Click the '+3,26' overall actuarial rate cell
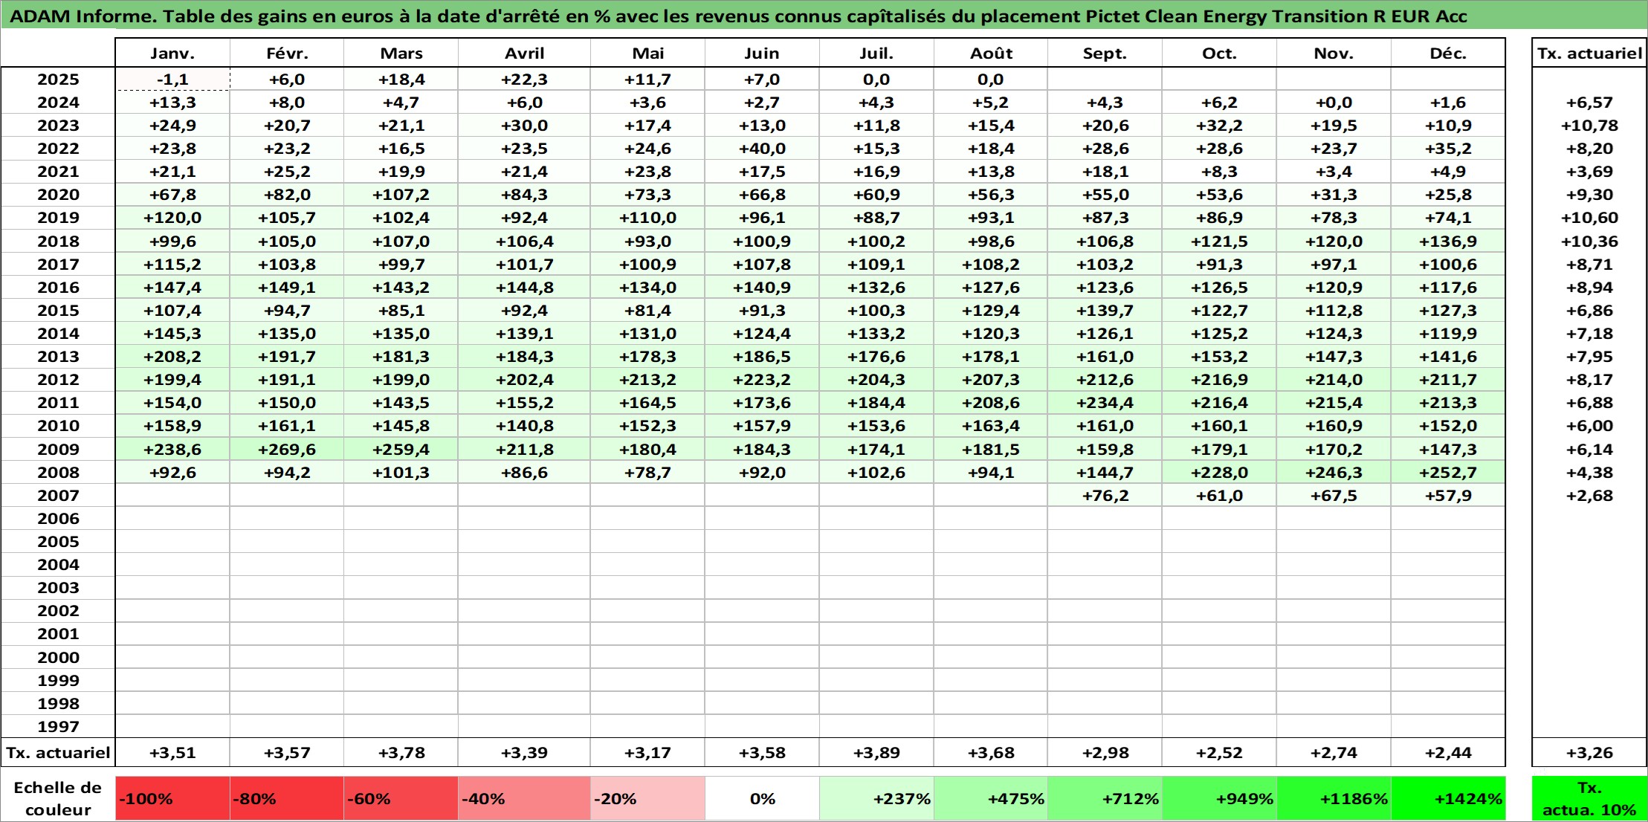The width and height of the screenshot is (1648, 822). (1589, 752)
